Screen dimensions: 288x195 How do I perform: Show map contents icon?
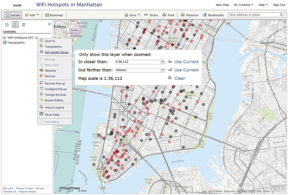[15, 24]
